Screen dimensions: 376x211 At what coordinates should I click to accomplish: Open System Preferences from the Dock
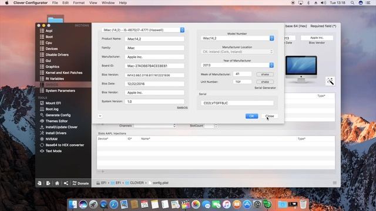tap(257, 205)
